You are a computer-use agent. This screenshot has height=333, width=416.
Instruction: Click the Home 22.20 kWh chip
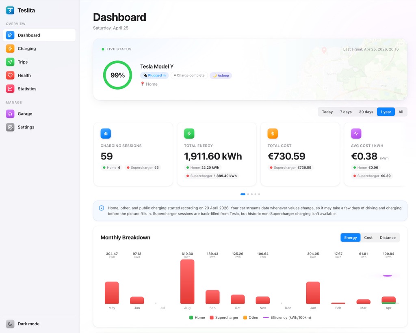[203, 168]
